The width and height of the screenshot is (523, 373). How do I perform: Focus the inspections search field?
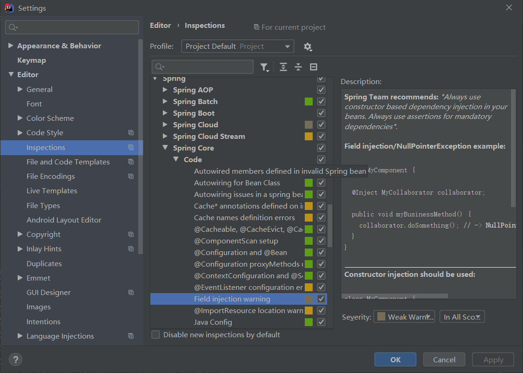pos(202,67)
